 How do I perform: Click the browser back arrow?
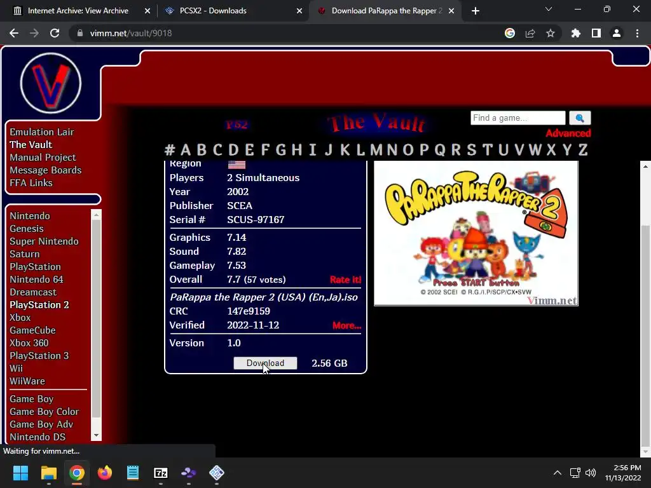[x=14, y=33]
